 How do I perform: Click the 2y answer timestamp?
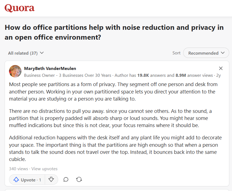218,75
